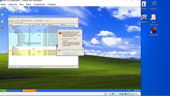Click the hard disk indicator in VirtualBox status bar
The image size is (170, 96).
105,94
